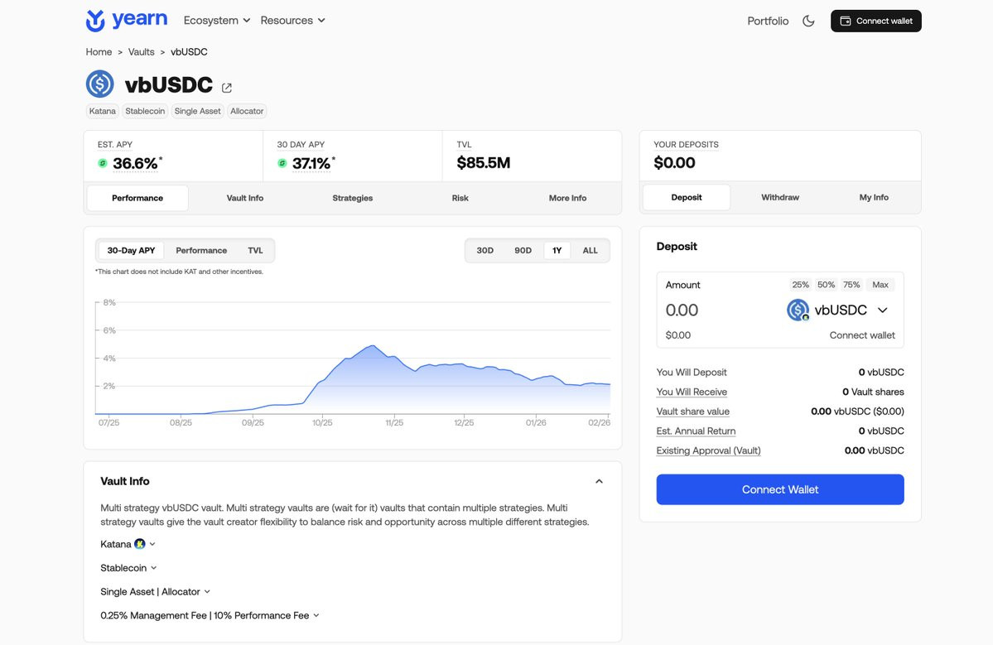Open the Risk tab
This screenshot has width=993, height=645.
click(460, 198)
